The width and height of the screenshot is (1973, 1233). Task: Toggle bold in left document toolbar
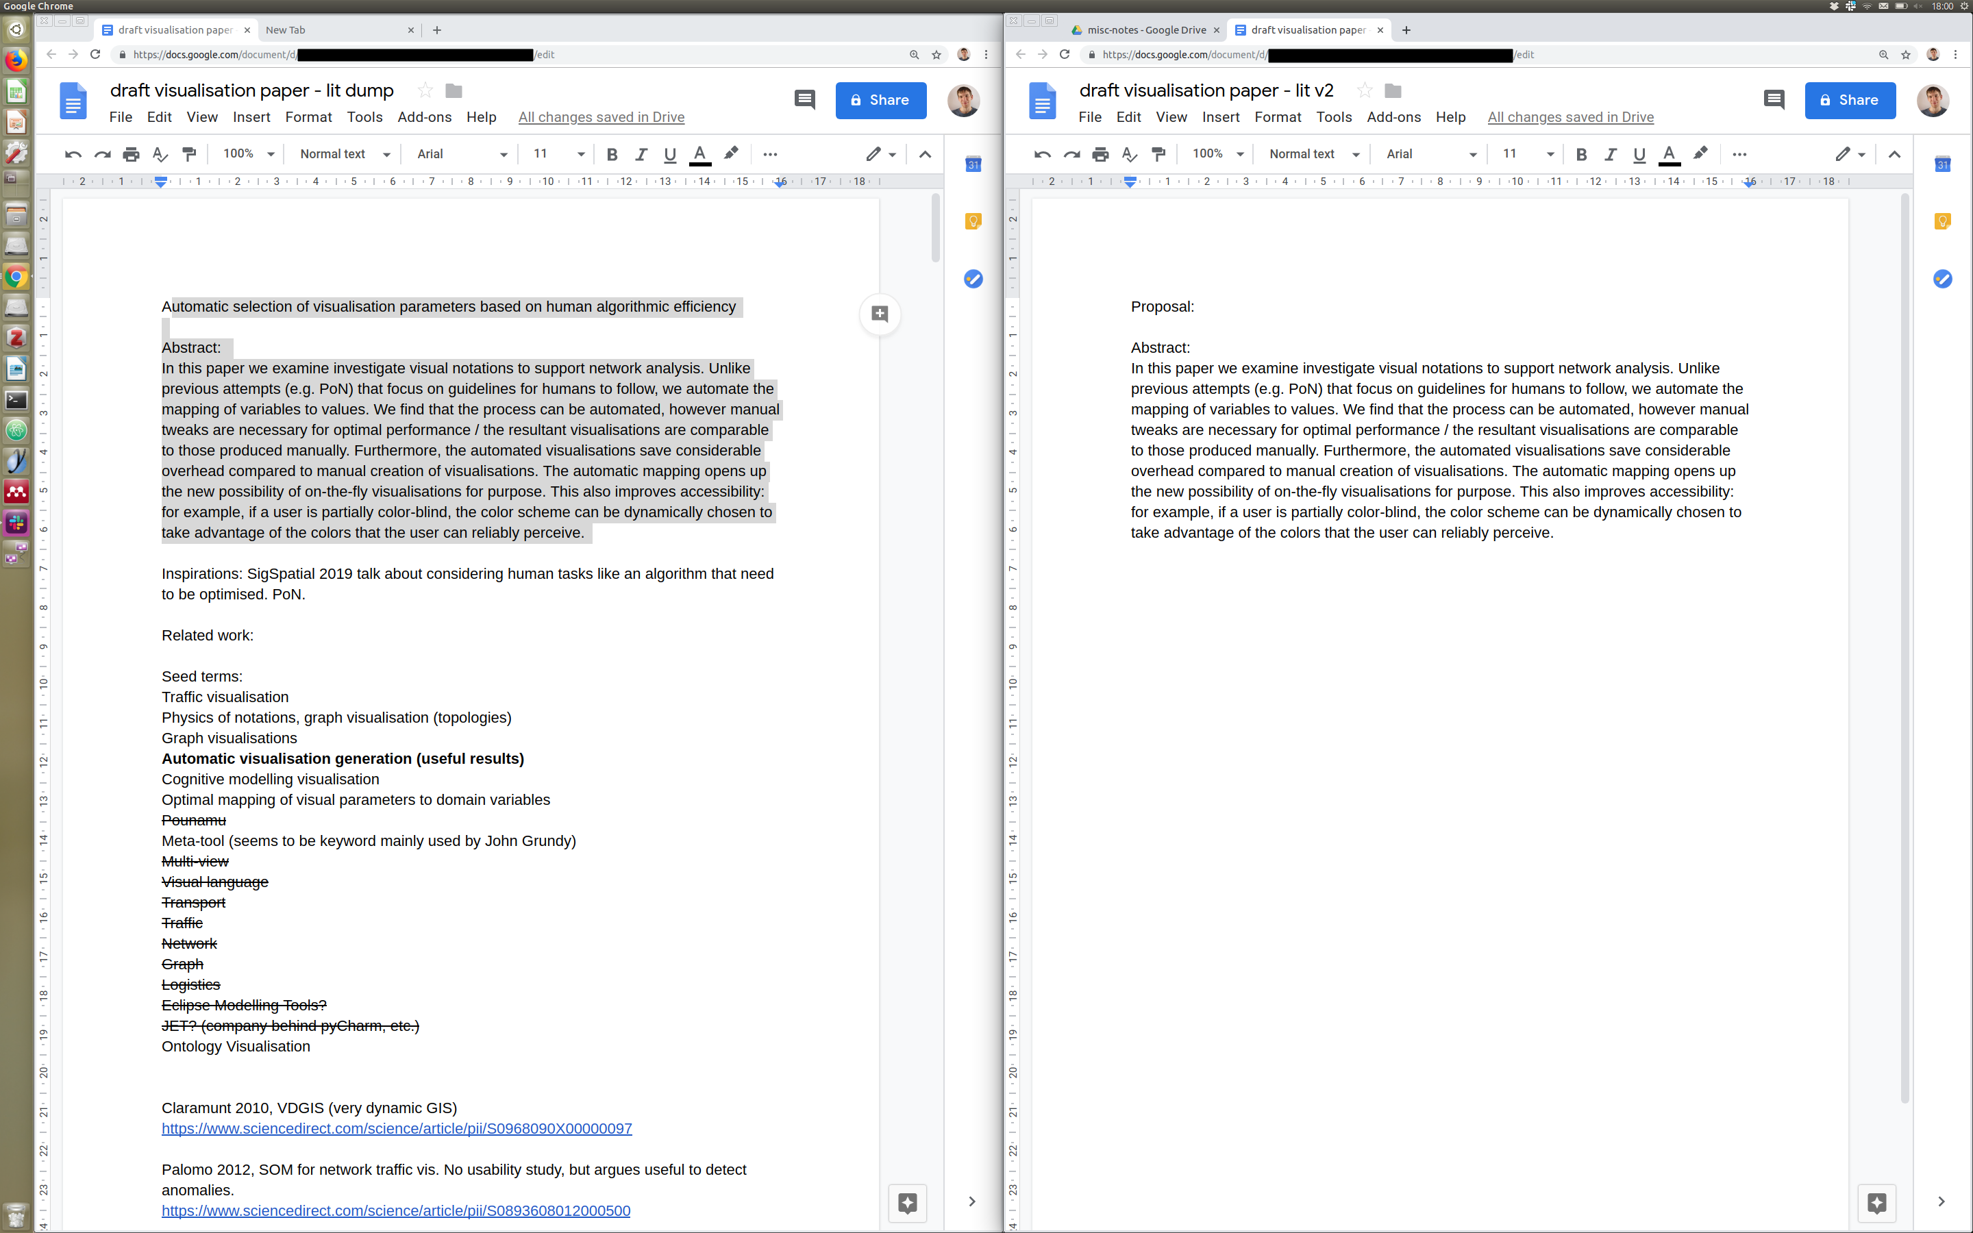(x=612, y=154)
